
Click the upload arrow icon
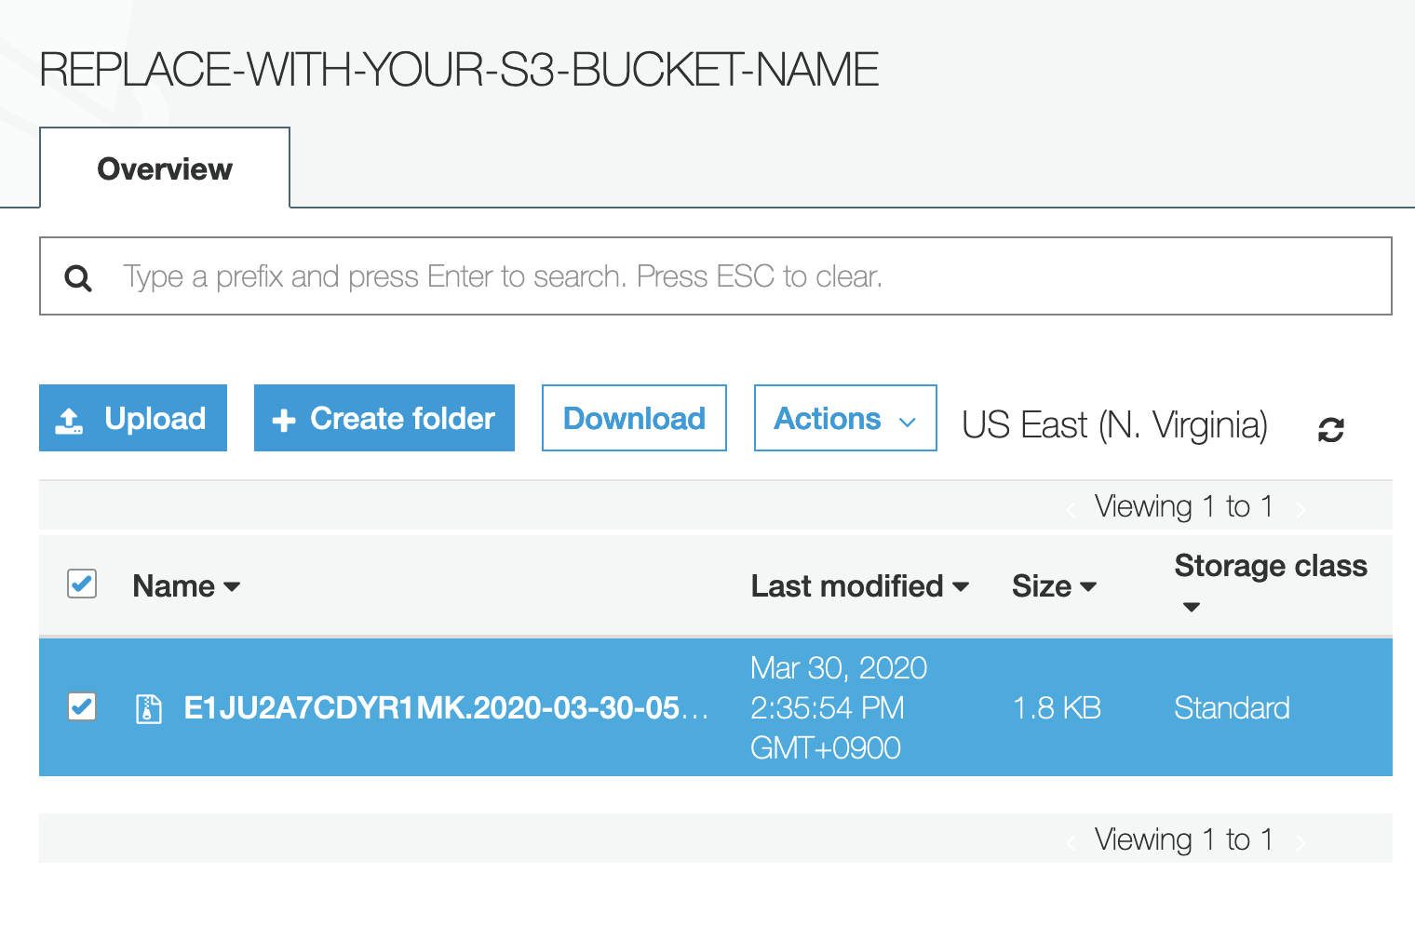[70, 420]
